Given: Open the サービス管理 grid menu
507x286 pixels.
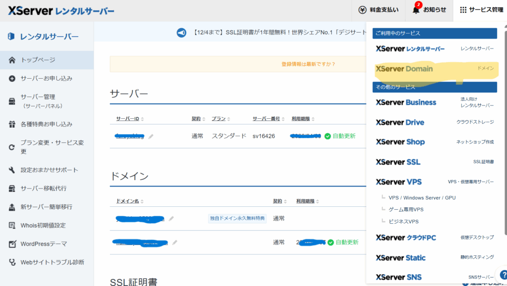Looking at the screenshot, I should point(481,10).
